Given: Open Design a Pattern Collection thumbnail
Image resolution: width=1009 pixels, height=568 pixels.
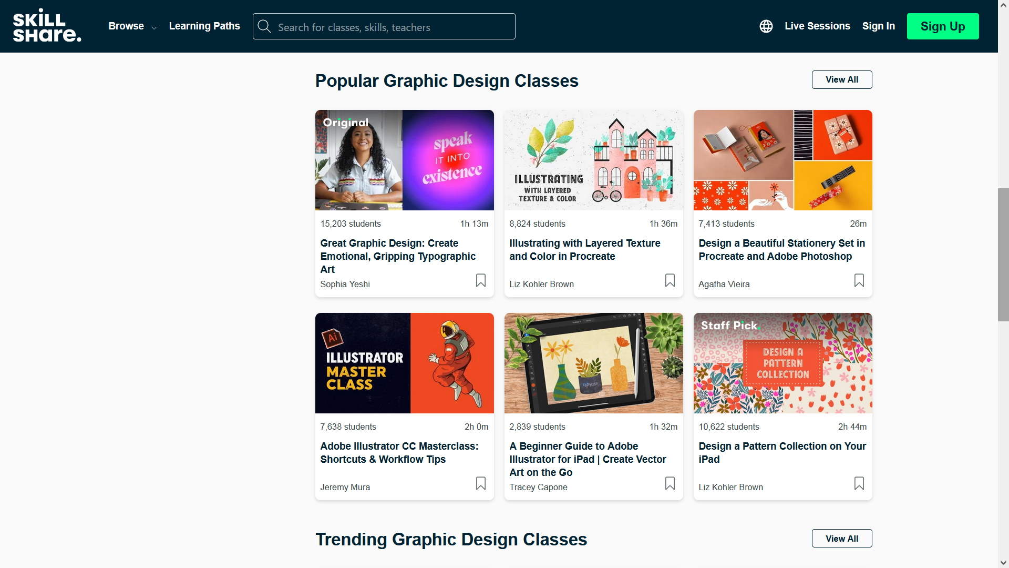Looking at the screenshot, I should pyautogui.click(x=783, y=363).
